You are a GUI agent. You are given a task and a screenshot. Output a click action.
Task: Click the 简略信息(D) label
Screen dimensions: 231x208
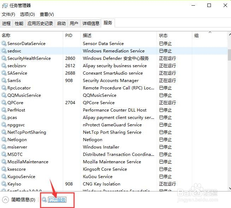coord(23,200)
